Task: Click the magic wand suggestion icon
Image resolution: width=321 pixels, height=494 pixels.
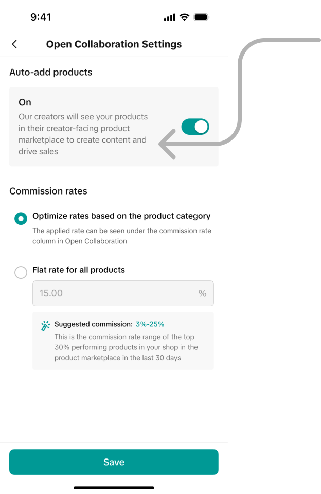Action: click(46, 326)
